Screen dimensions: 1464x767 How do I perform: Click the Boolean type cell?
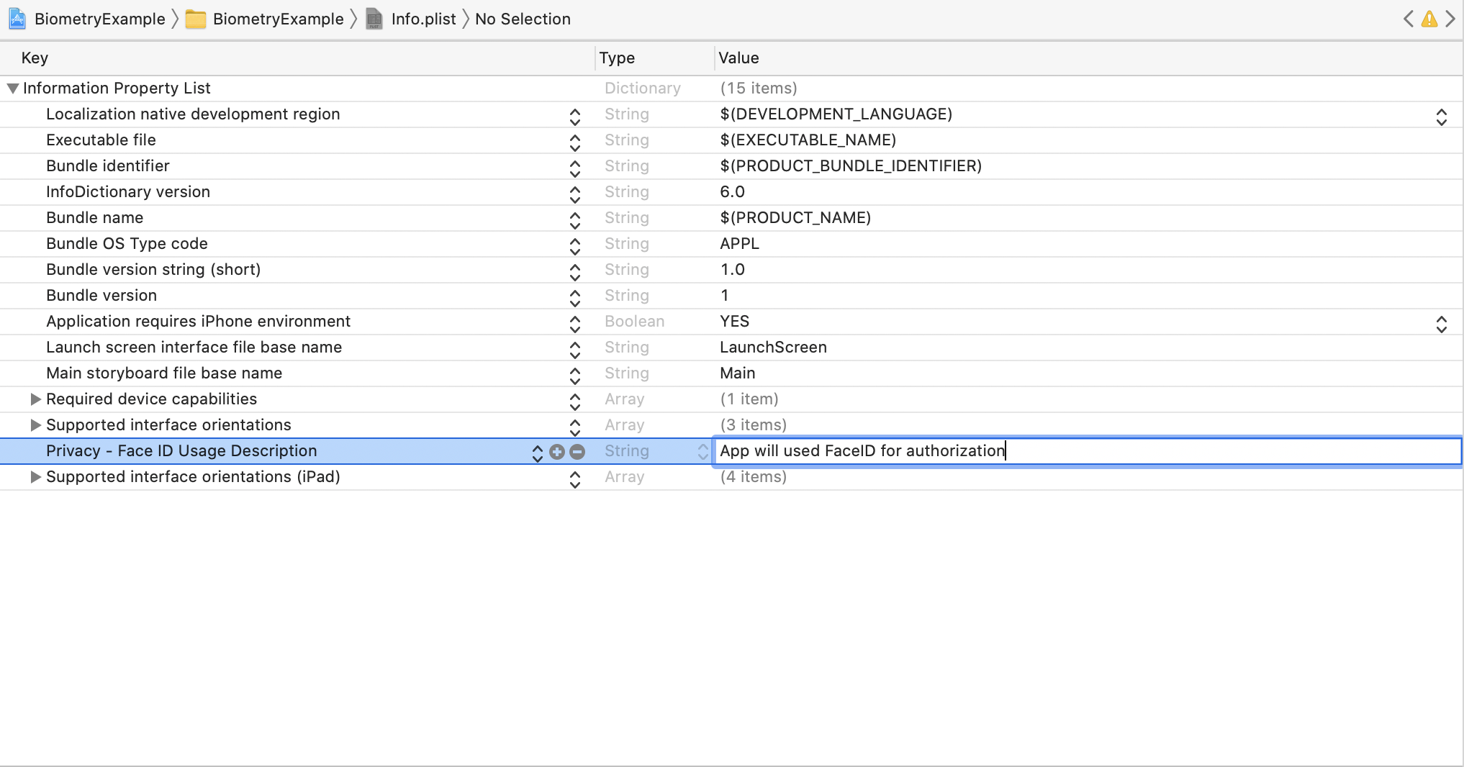[x=634, y=322]
